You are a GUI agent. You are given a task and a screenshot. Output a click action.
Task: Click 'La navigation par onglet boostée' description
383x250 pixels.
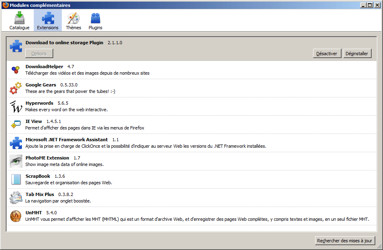58,201
